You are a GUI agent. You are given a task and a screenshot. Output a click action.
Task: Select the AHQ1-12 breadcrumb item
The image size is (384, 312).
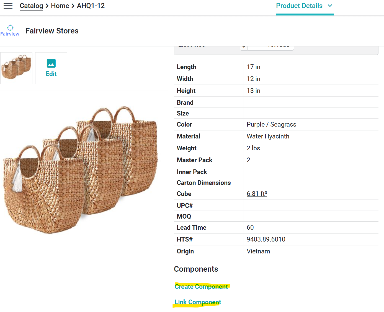pyautogui.click(x=91, y=6)
